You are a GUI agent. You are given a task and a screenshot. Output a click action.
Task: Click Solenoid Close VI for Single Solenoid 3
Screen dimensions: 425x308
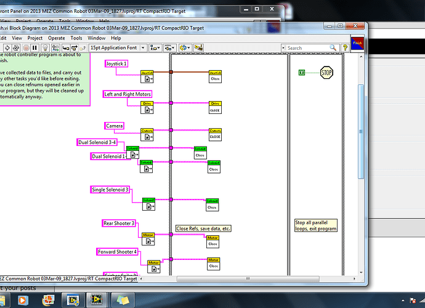(212, 205)
